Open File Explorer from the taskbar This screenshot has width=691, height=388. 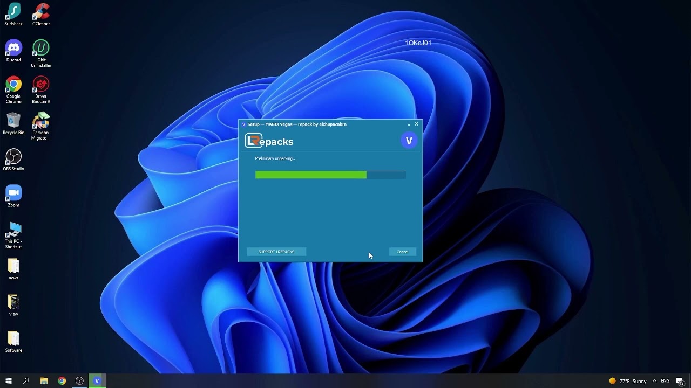[44, 381]
